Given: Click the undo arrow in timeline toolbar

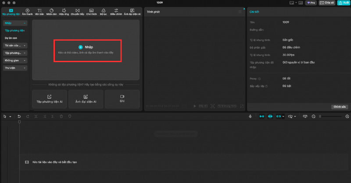Looking at the screenshot, I should tap(19, 116).
